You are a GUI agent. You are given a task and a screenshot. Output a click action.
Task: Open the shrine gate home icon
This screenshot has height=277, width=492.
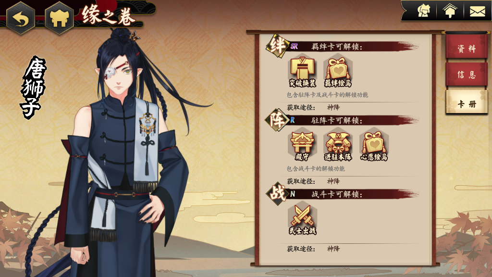pyautogui.click(x=59, y=18)
